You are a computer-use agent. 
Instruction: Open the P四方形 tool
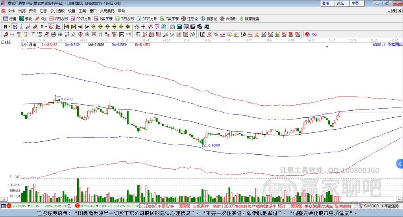pyautogui.click(x=59, y=19)
